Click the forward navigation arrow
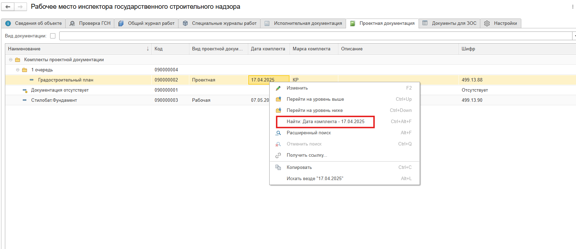The height and width of the screenshot is (249, 576). click(x=20, y=7)
